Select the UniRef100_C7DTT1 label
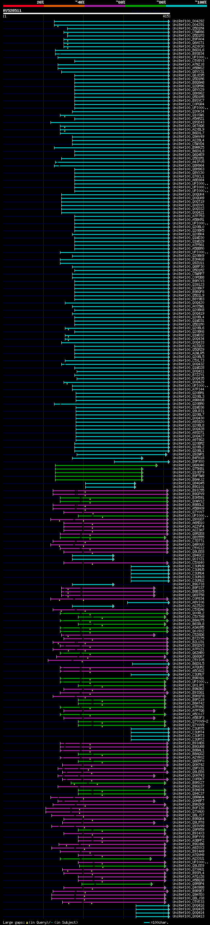This screenshot has height=925, width=210. point(188,541)
